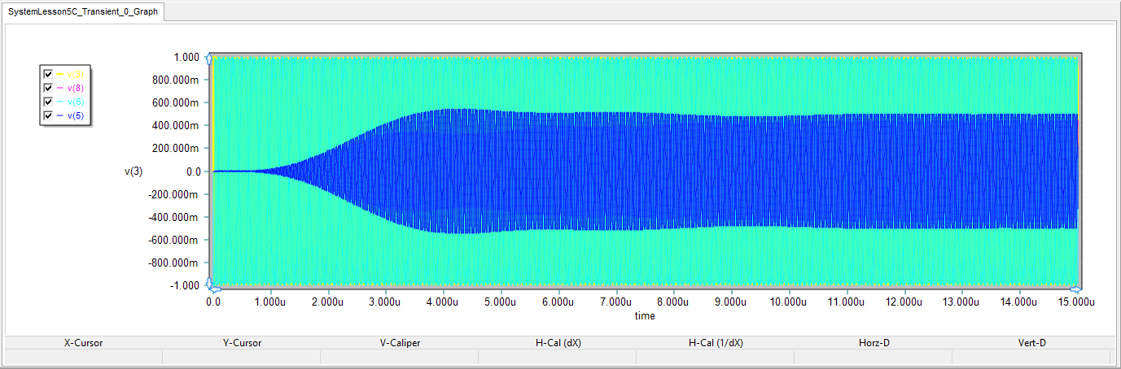Click the blue v(5) legend label
Image resolution: width=1121 pixels, height=369 pixels.
[x=75, y=115]
